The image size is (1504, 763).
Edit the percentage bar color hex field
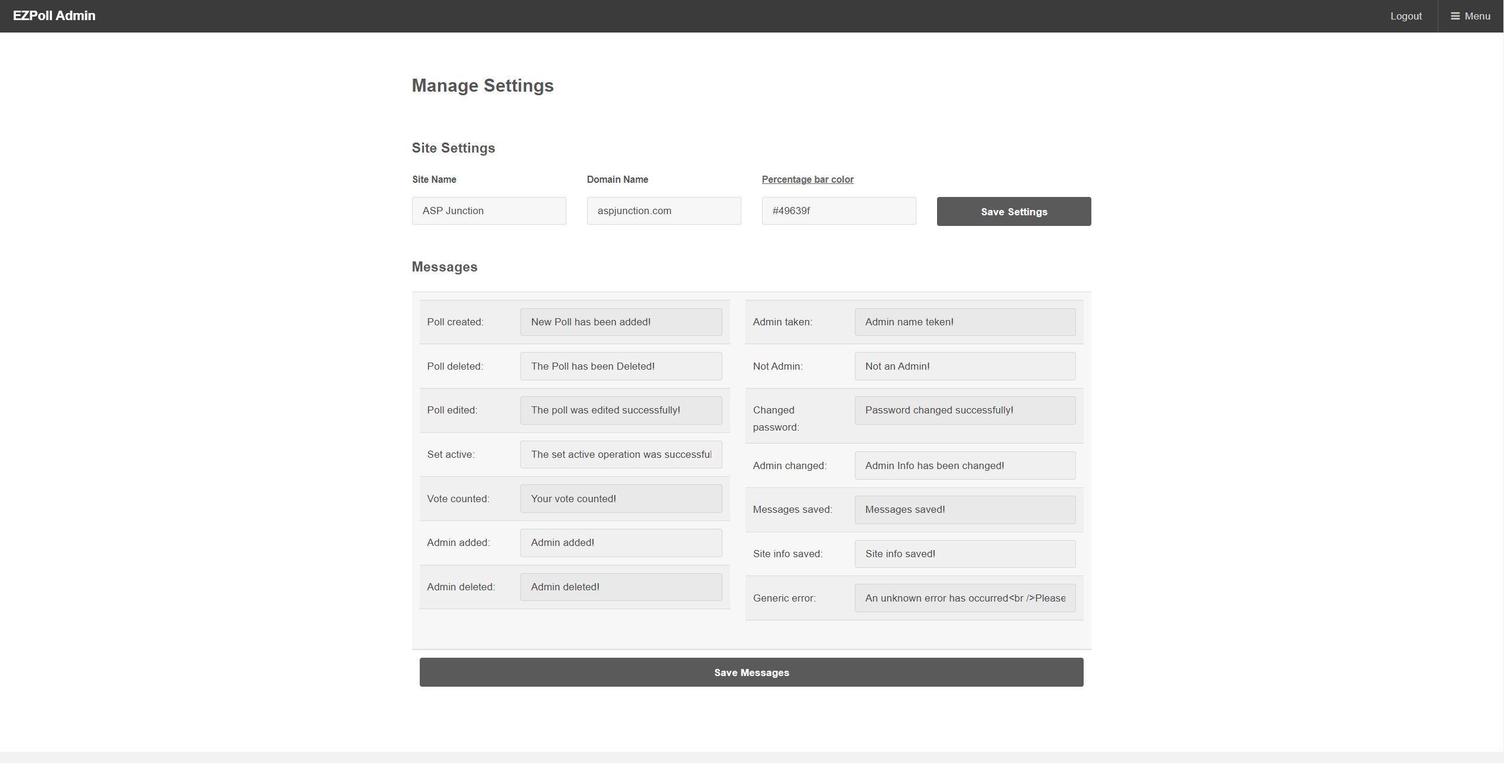pos(838,211)
